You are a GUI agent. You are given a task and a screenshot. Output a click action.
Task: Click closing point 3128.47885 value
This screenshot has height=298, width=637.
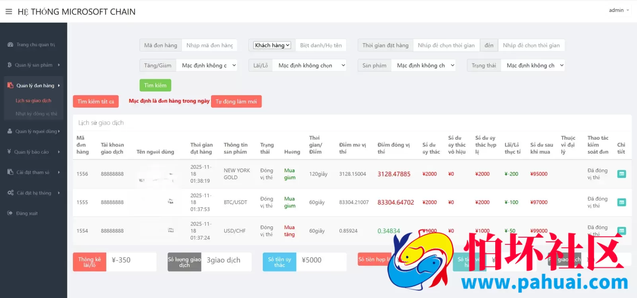(x=394, y=174)
